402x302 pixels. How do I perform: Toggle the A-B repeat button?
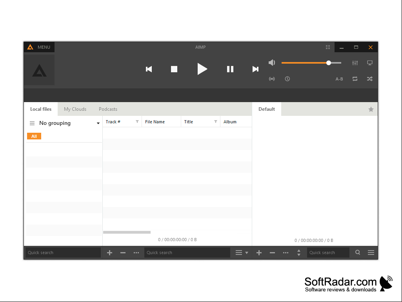click(339, 79)
